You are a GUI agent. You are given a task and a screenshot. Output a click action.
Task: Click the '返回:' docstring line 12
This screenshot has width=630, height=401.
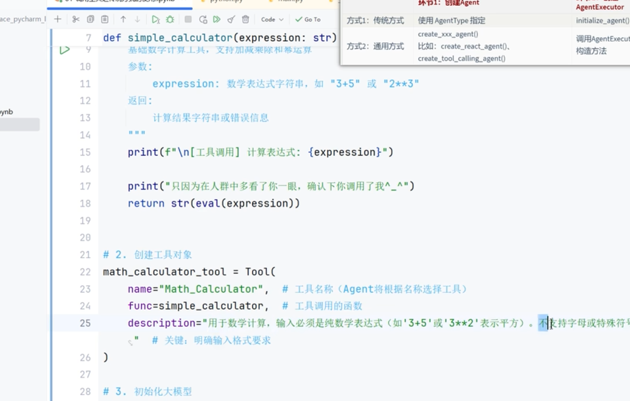(140, 100)
